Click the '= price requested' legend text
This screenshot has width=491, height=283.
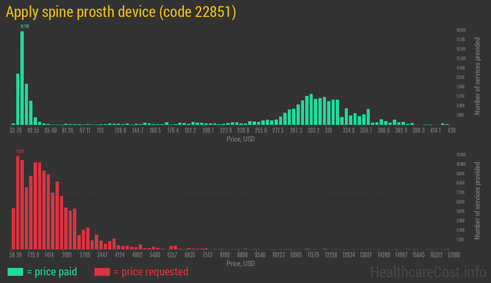151,272
